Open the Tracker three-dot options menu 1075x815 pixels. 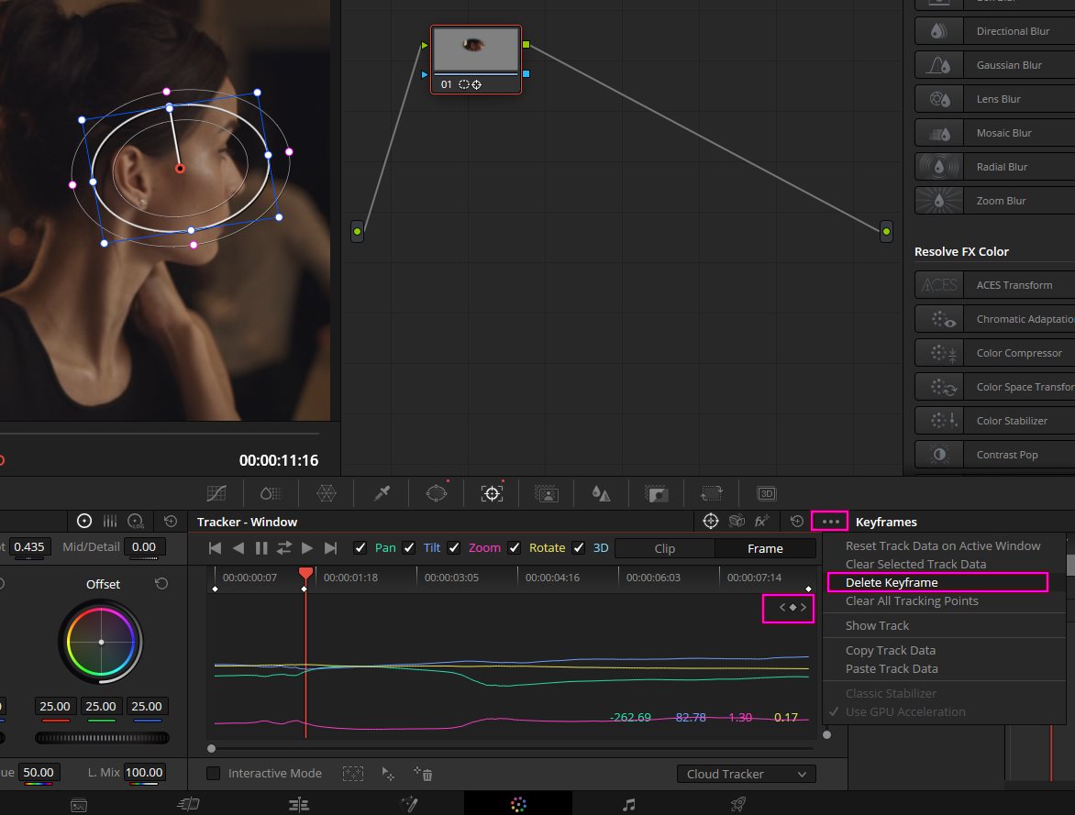click(x=830, y=522)
